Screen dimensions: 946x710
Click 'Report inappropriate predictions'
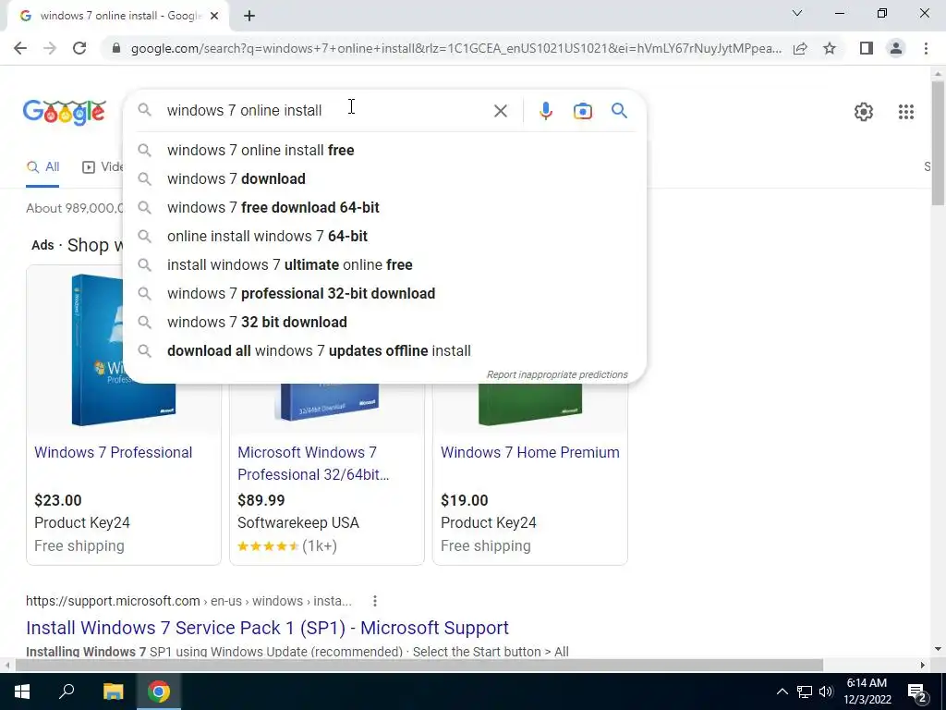pos(557,375)
